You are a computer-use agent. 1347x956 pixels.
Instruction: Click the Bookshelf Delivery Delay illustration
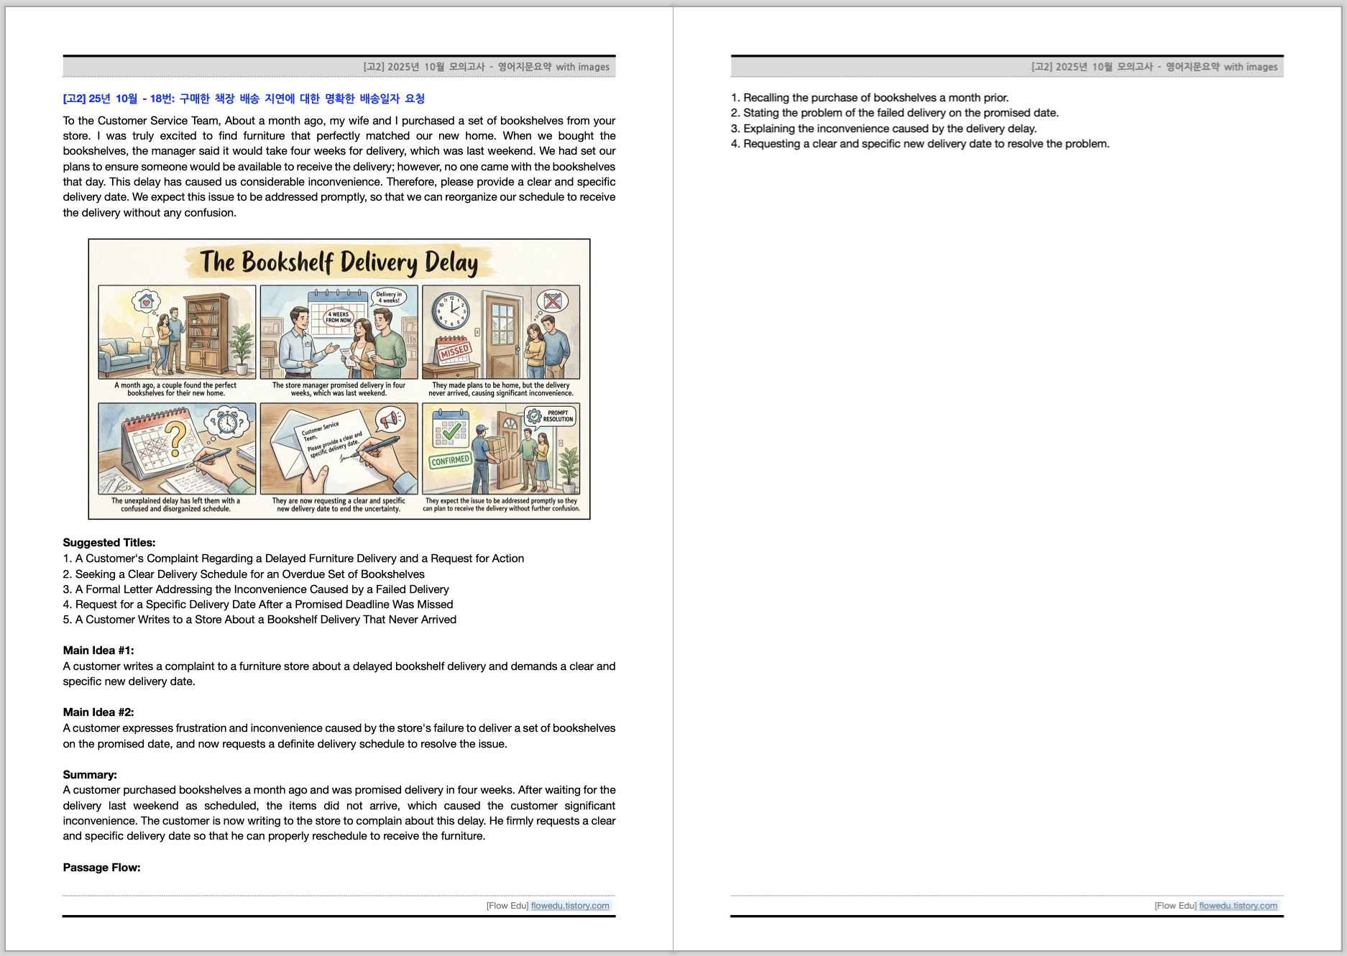339,379
